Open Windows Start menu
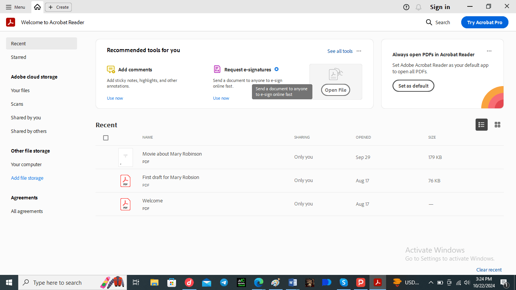 [9, 282]
